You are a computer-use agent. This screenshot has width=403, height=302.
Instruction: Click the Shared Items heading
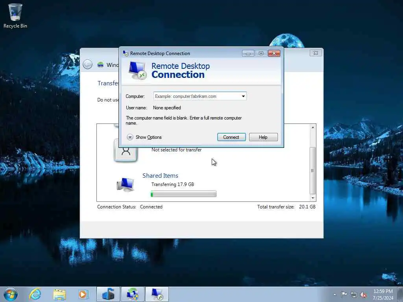click(x=161, y=176)
